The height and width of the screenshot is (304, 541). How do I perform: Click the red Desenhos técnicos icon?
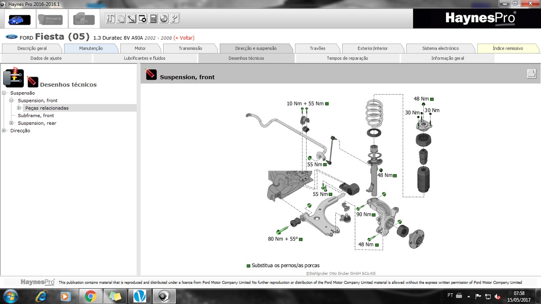coord(32,82)
